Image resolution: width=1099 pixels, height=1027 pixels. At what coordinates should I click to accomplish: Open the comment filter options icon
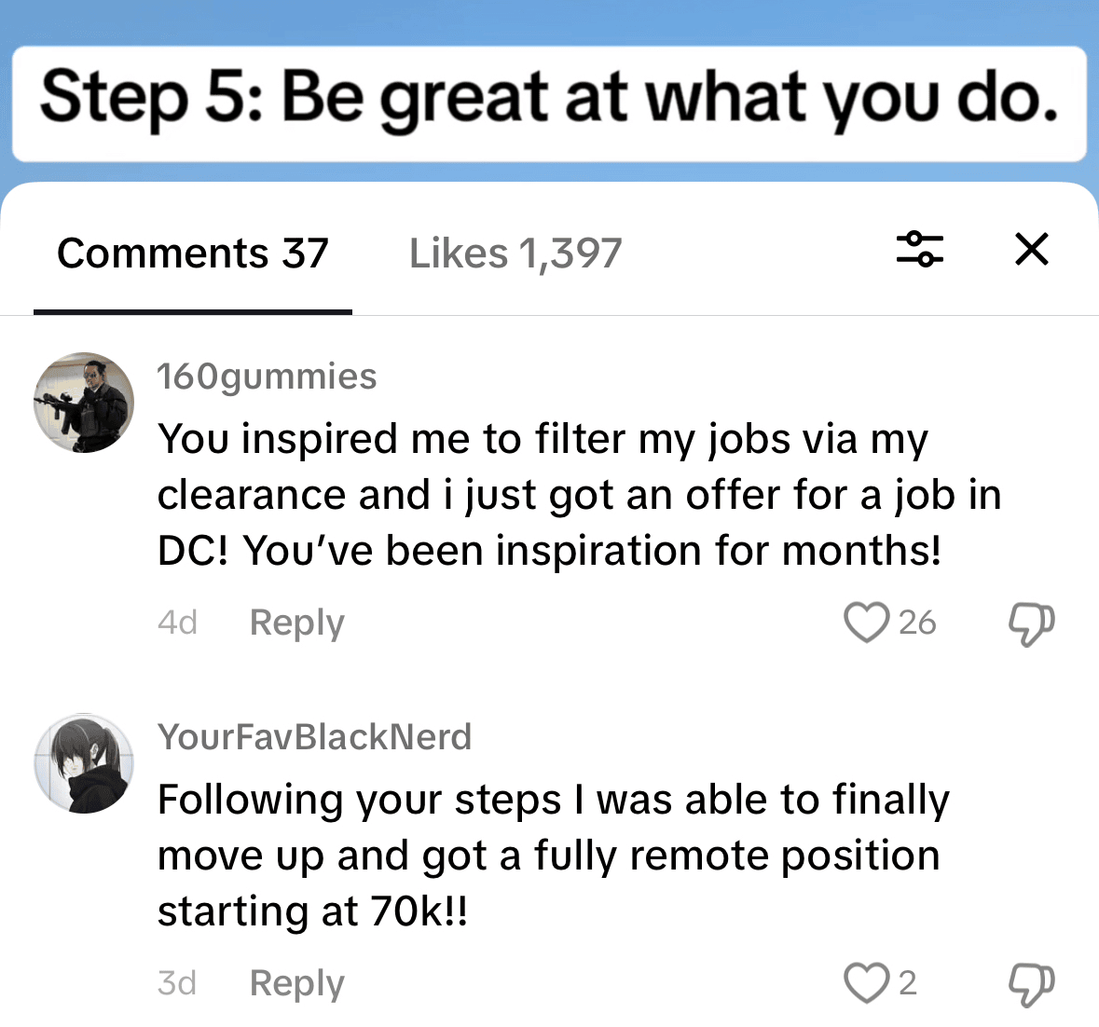(x=919, y=250)
